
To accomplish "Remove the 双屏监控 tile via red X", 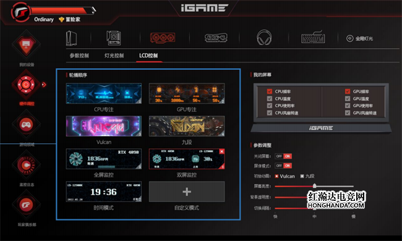I will point(222,151).
